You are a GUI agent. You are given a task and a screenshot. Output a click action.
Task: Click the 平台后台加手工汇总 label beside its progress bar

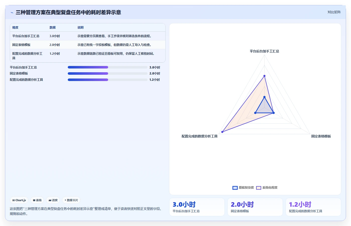click(23, 67)
